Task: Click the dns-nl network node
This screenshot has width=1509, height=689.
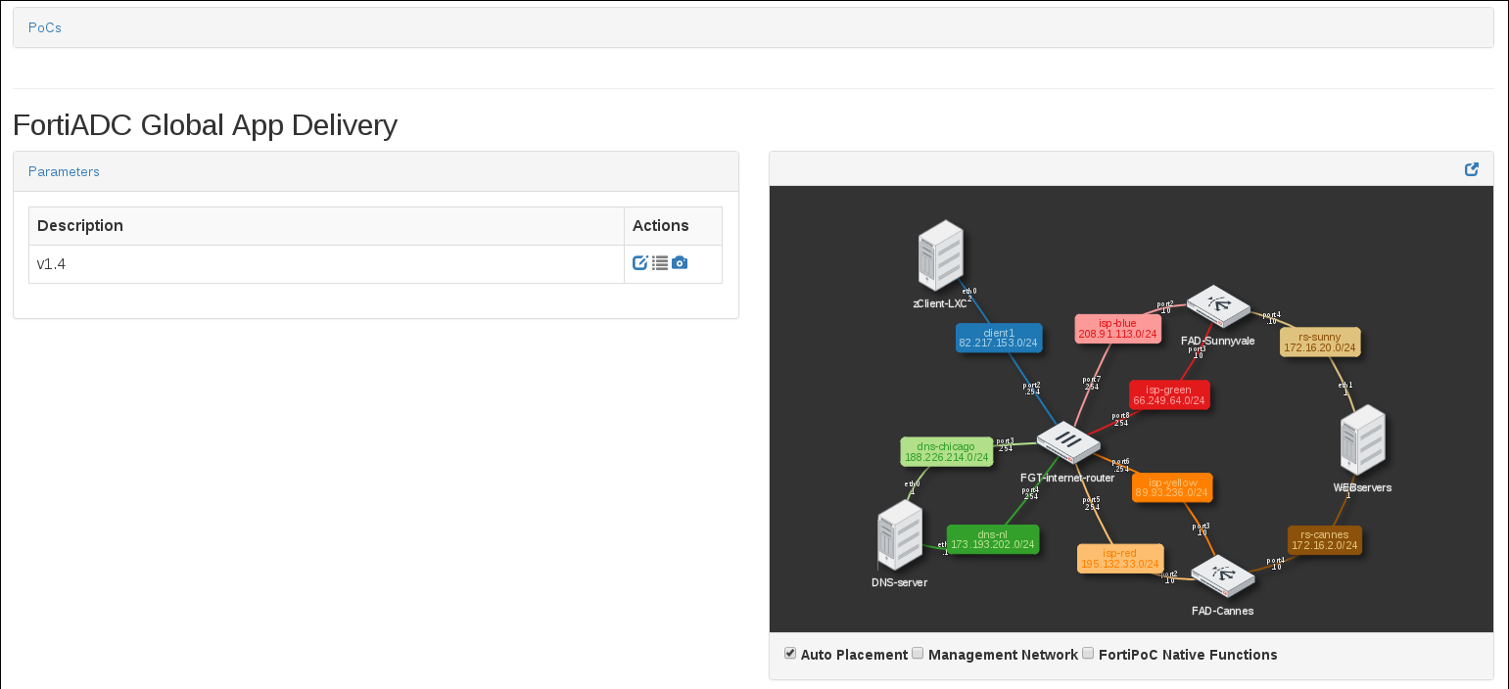Action: point(993,539)
